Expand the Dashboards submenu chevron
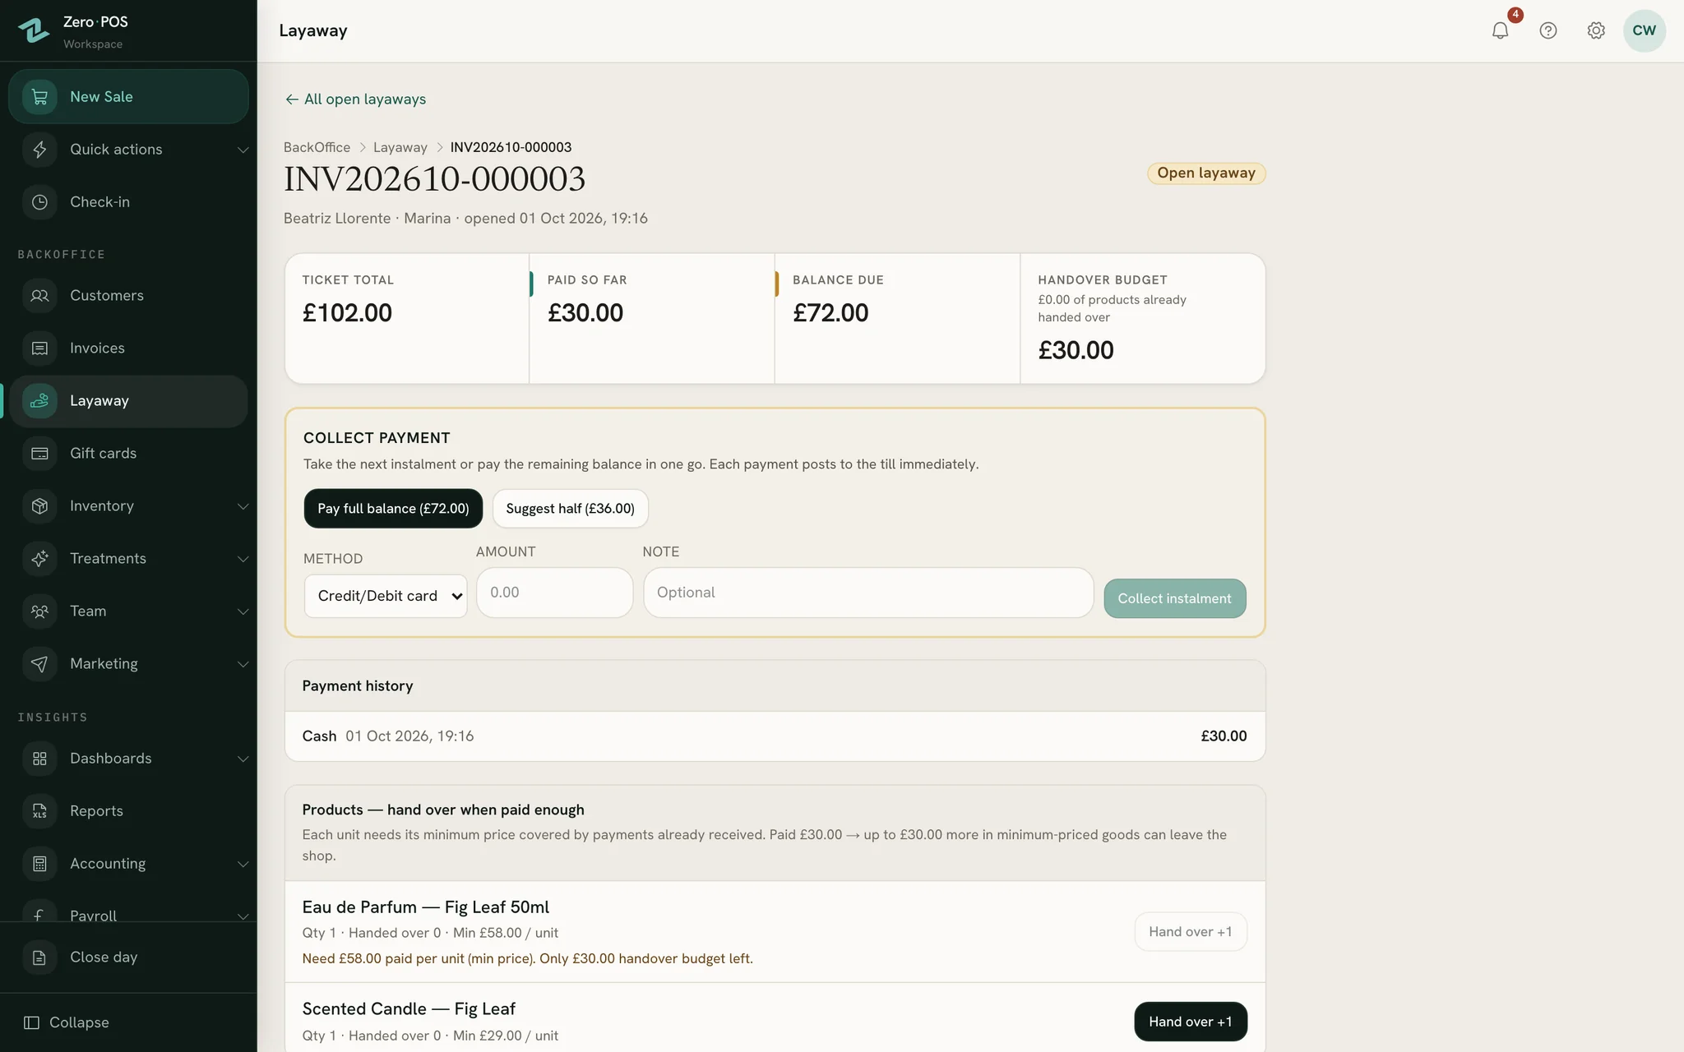Viewport: 1684px width, 1052px height. tap(243, 759)
